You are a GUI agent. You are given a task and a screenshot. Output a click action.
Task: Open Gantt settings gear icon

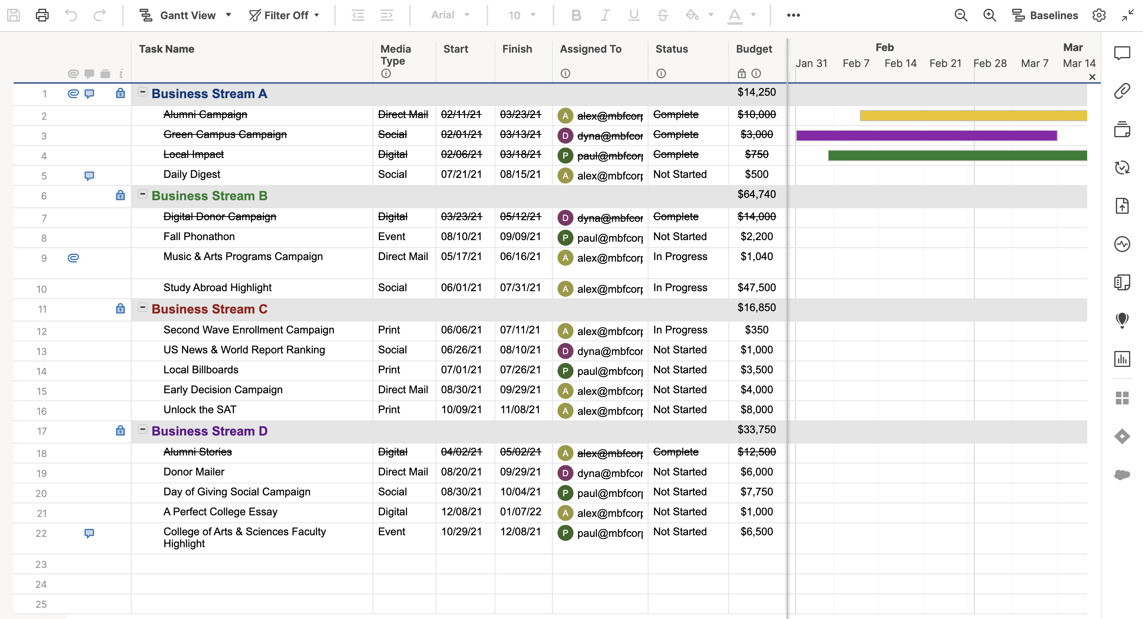point(1099,15)
